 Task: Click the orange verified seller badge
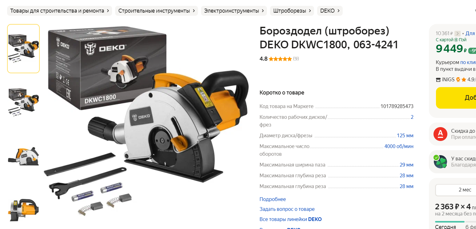[x=458, y=80]
